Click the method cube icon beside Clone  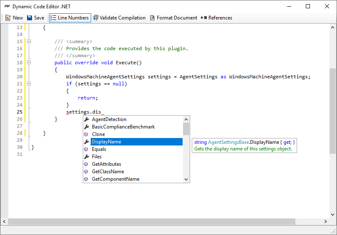click(x=86, y=134)
